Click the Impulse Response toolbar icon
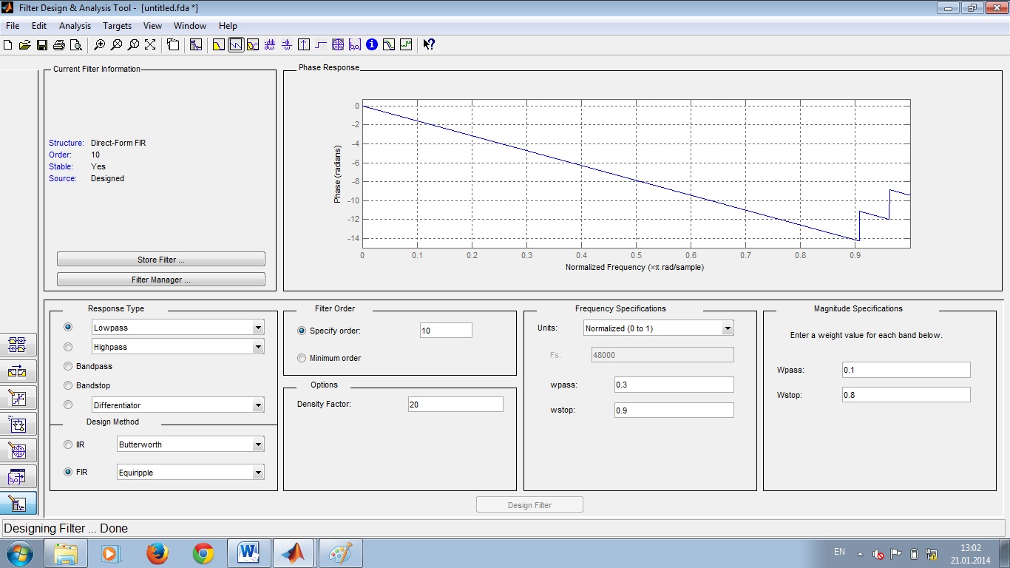Viewport: 1010px width, 568px height. [304, 45]
